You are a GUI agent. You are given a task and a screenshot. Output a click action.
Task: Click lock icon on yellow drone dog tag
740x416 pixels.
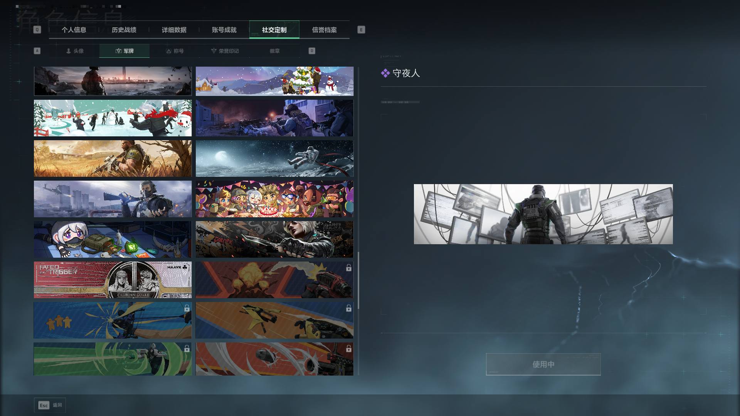click(348, 308)
